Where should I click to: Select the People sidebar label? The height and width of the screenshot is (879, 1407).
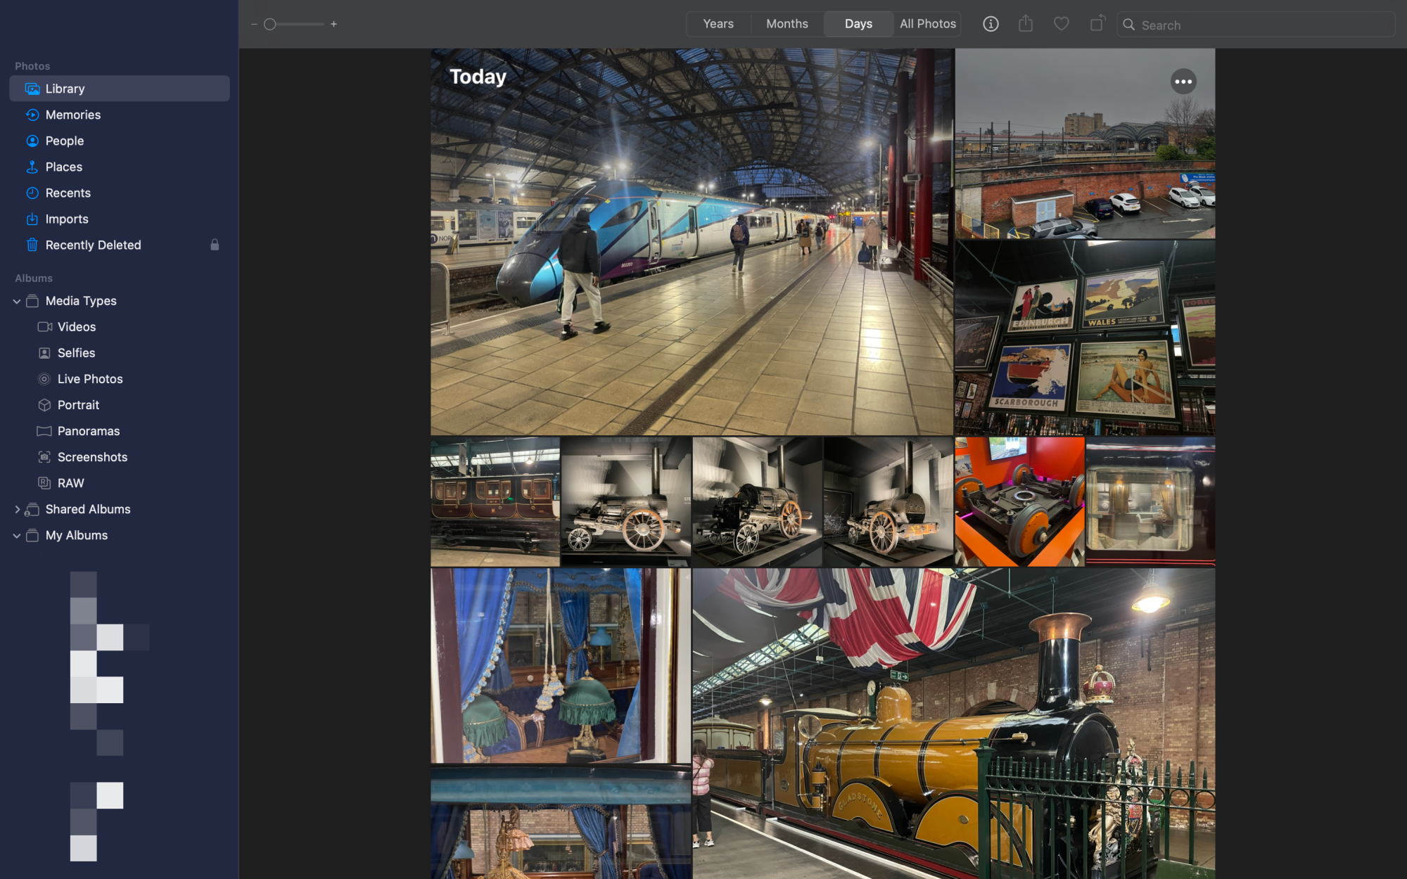click(65, 141)
